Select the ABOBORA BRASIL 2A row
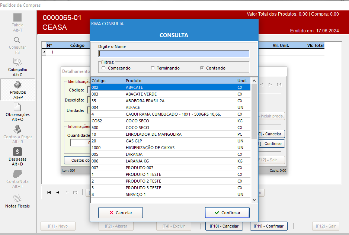 [170, 101]
